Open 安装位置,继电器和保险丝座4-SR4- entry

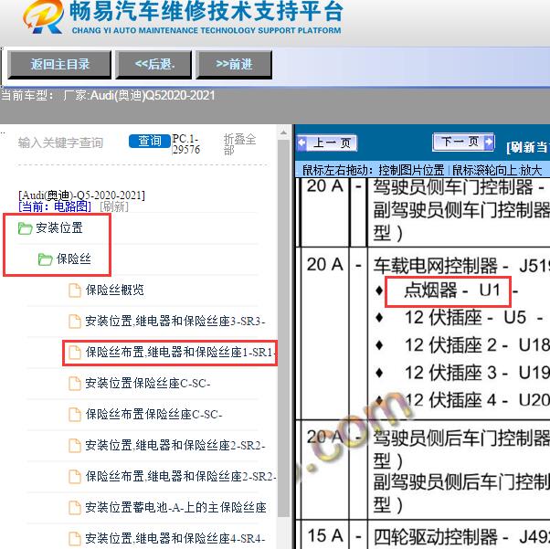pyautogui.click(x=175, y=538)
